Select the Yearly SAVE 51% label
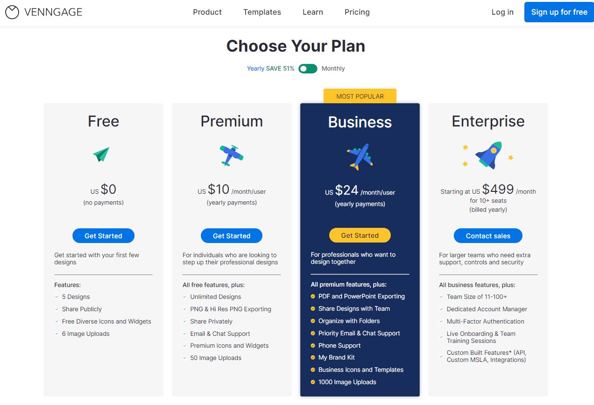594x405 pixels. click(x=270, y=69)
